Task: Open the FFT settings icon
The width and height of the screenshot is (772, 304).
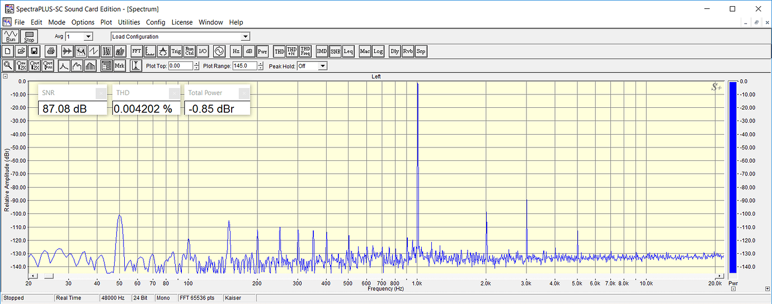Action: [136, 51]
